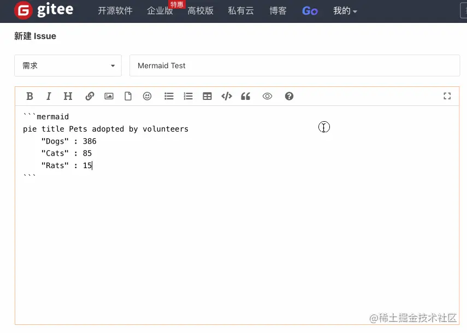Insert an ordered numbered list
Viewport: 467px width, 333px height.
[188, 96]
